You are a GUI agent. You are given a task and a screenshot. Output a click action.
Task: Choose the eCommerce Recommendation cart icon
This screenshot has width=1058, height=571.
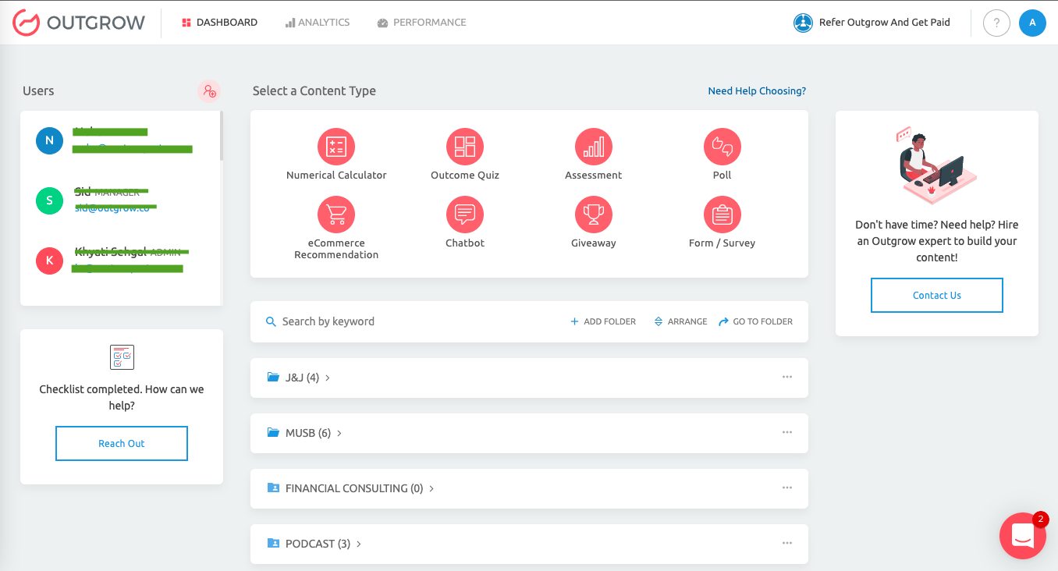(x=336, y=215)
